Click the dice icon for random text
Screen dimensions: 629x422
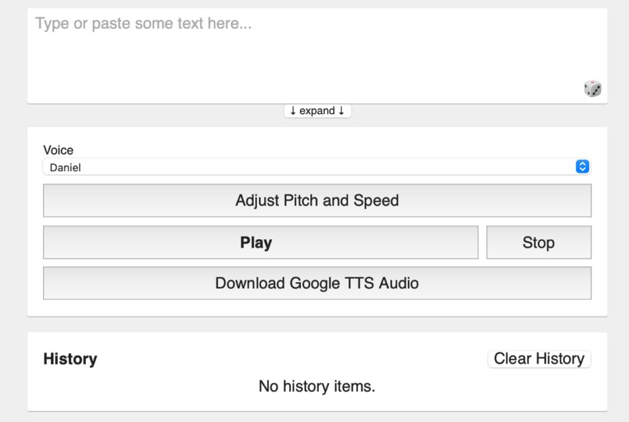(x=592, y=88)
